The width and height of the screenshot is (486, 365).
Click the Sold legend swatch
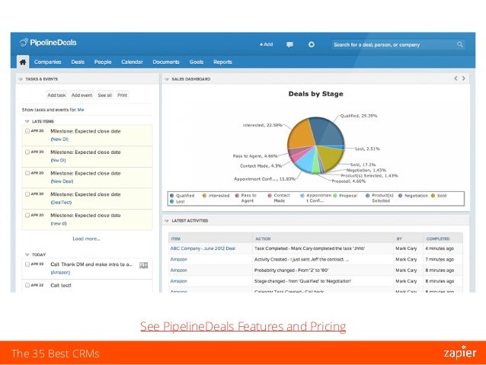click(433, 196)
